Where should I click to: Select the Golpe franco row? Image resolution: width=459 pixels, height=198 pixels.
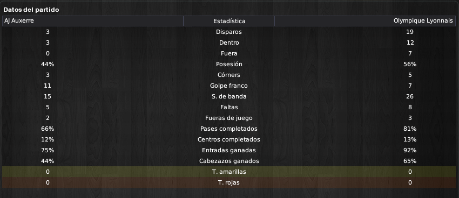[x=229, y=86]
